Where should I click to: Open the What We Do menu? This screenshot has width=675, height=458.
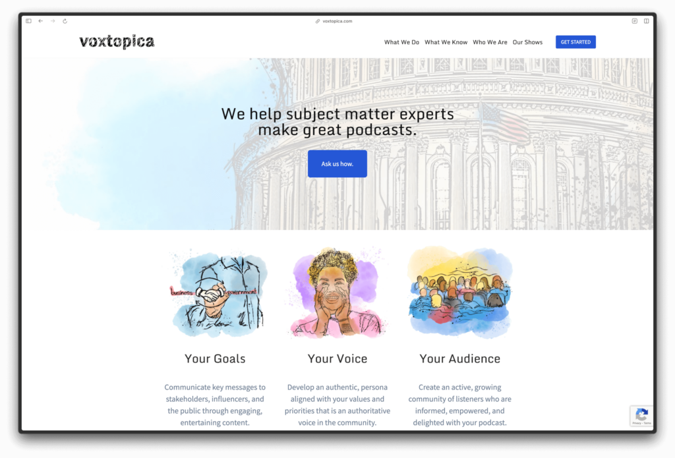point(401,42)
